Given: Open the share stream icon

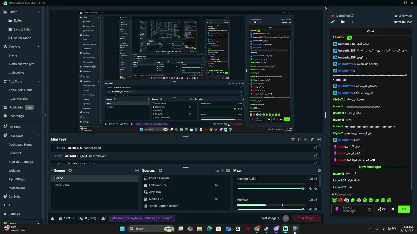Looking at the screenshot, I should tap(353, 22).
